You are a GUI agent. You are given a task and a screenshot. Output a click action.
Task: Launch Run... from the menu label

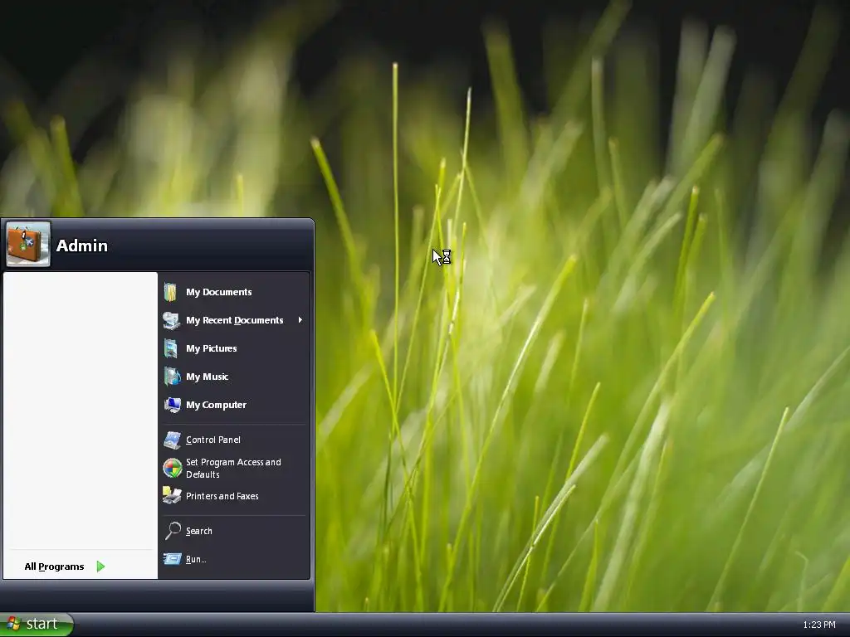pos(196,559)
